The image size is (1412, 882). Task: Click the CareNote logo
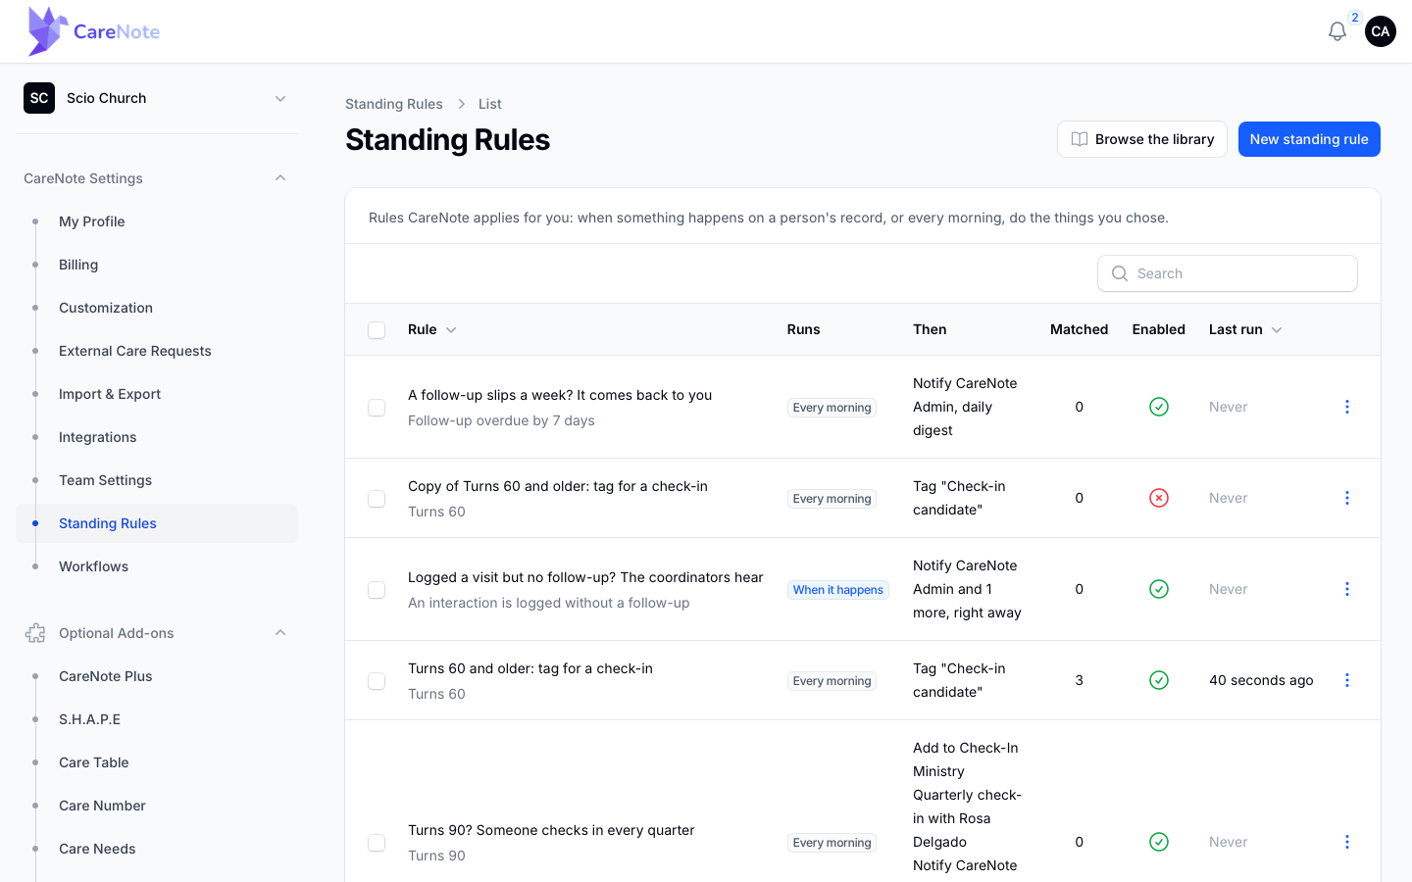[94, 31]
